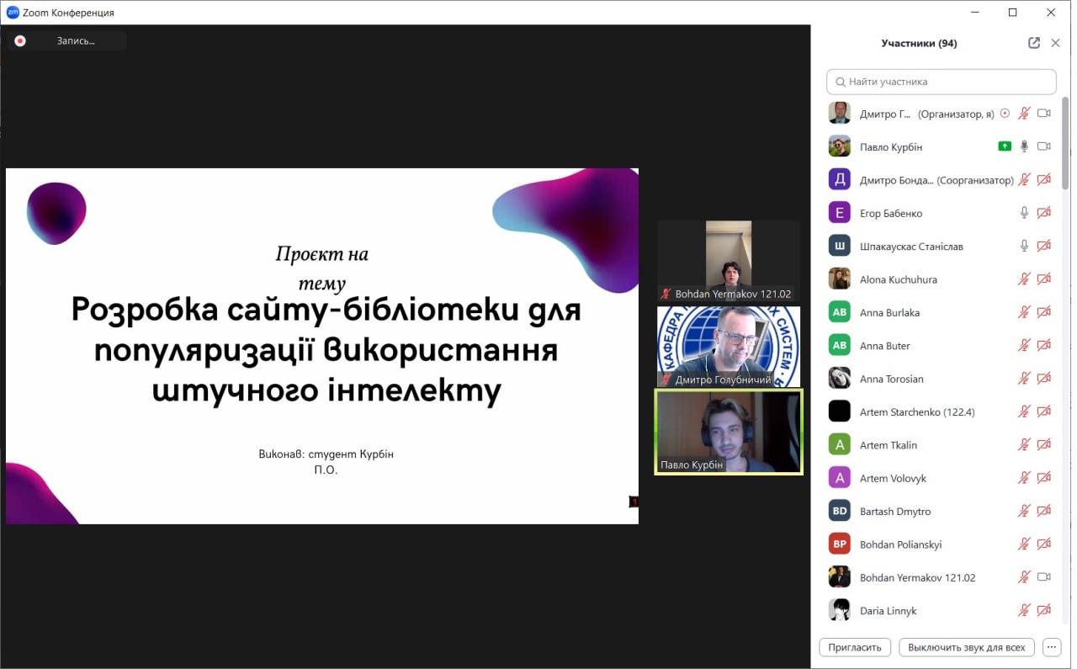Click disabled camera icon for Bohdan Polianskyi
Image resolution: width=1077 pixels, height=669 pixels.
point(1044,544)
